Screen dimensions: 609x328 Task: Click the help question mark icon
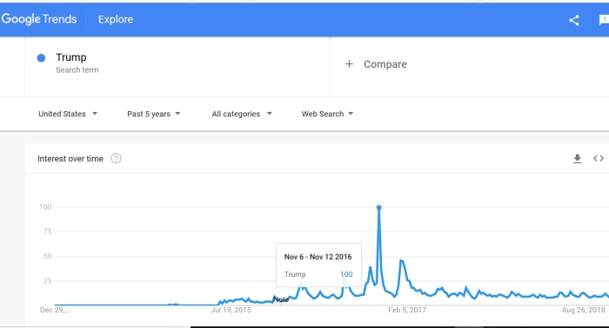(116, 159)
